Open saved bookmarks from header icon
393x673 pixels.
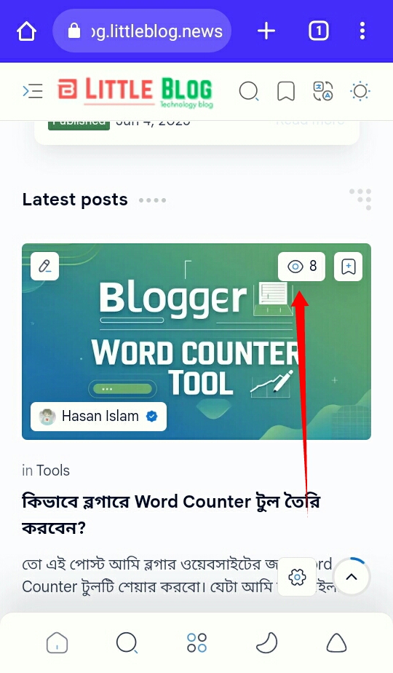(x=286, y=92)
